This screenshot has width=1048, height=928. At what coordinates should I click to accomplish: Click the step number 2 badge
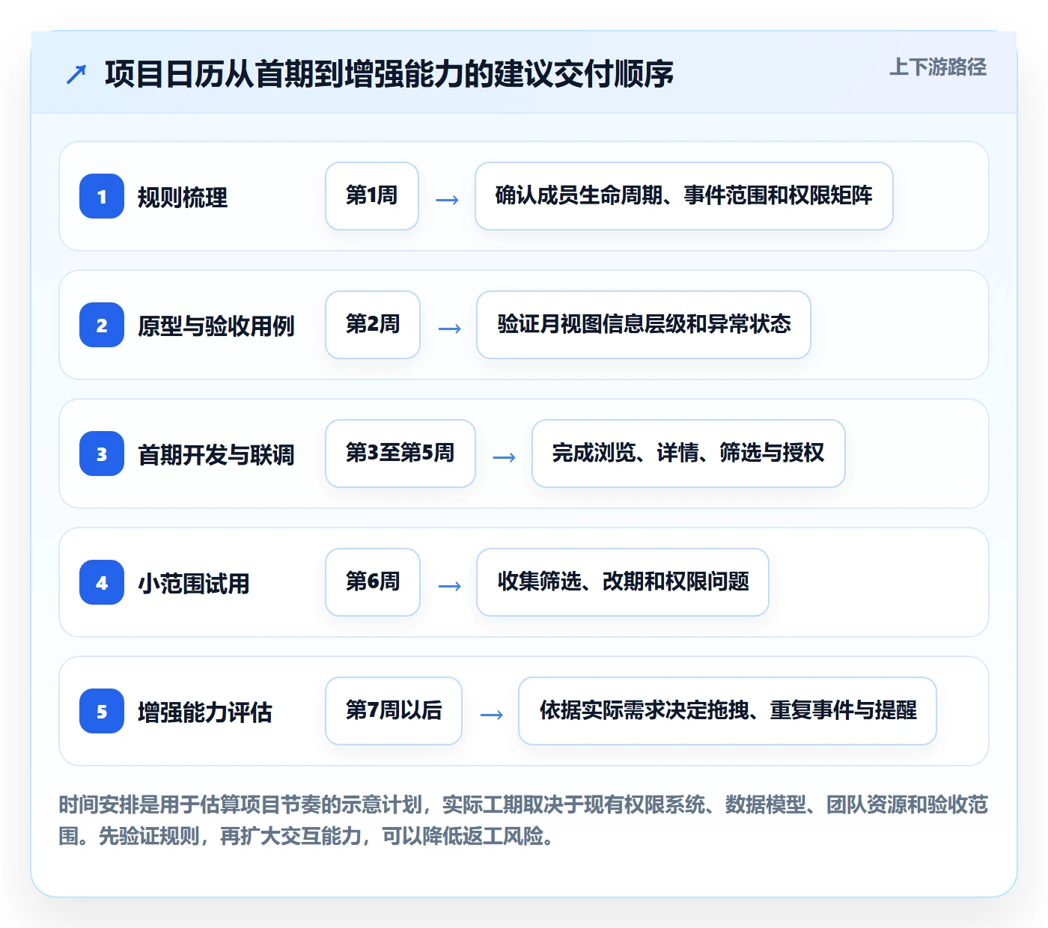pos(102,325)
